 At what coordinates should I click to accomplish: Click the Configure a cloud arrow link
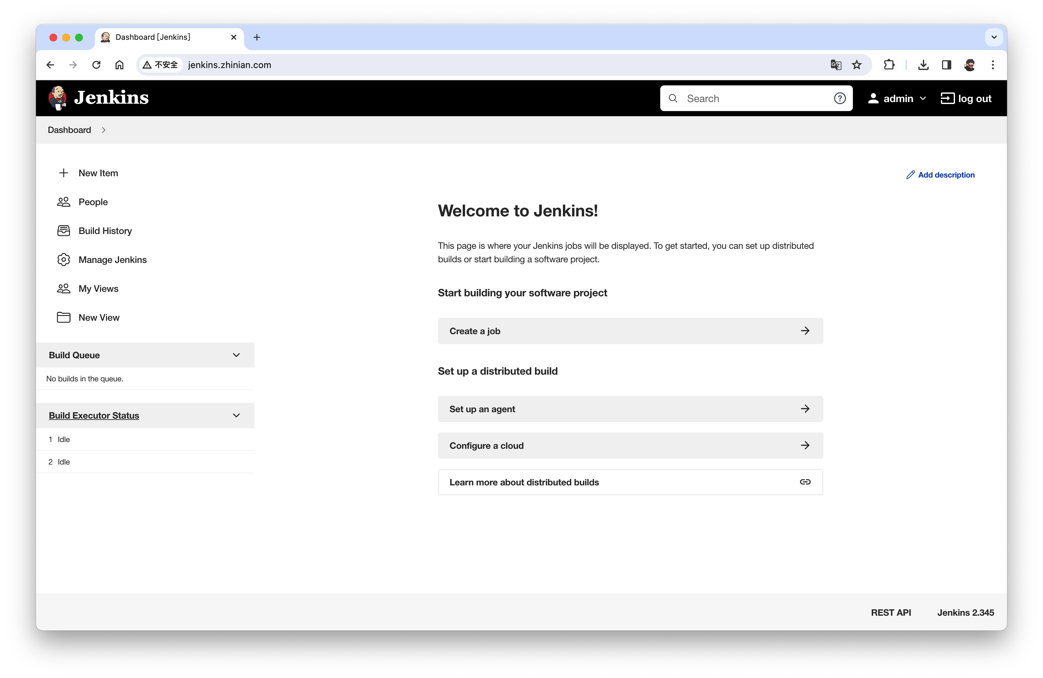click(805, 445)
